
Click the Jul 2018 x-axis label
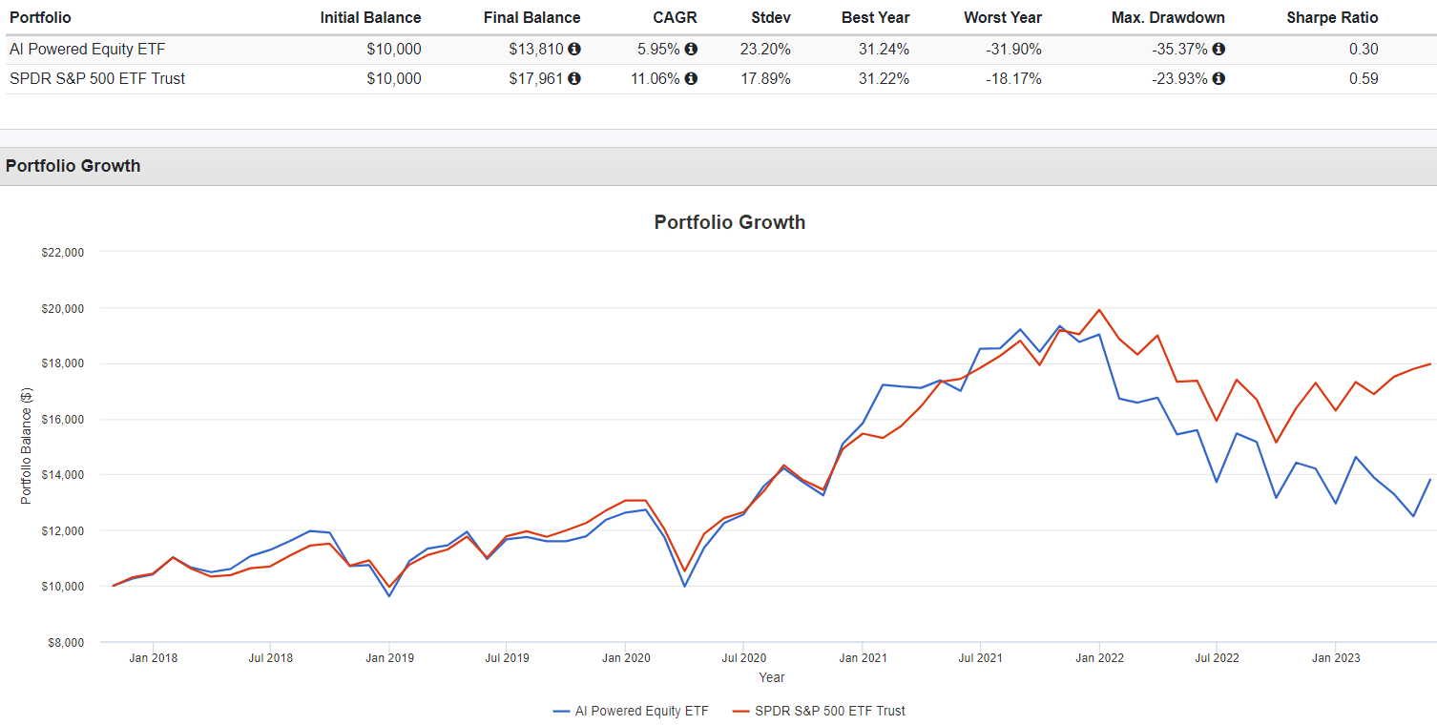click(271, 658)
